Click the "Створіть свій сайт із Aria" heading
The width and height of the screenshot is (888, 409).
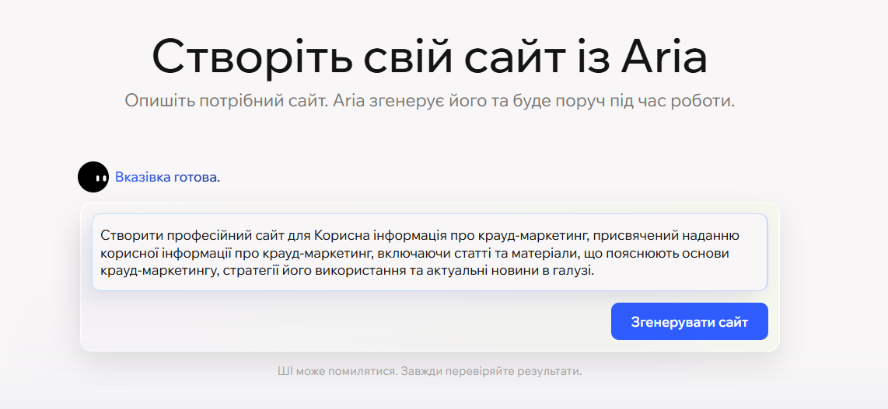[x=429, y=56]
